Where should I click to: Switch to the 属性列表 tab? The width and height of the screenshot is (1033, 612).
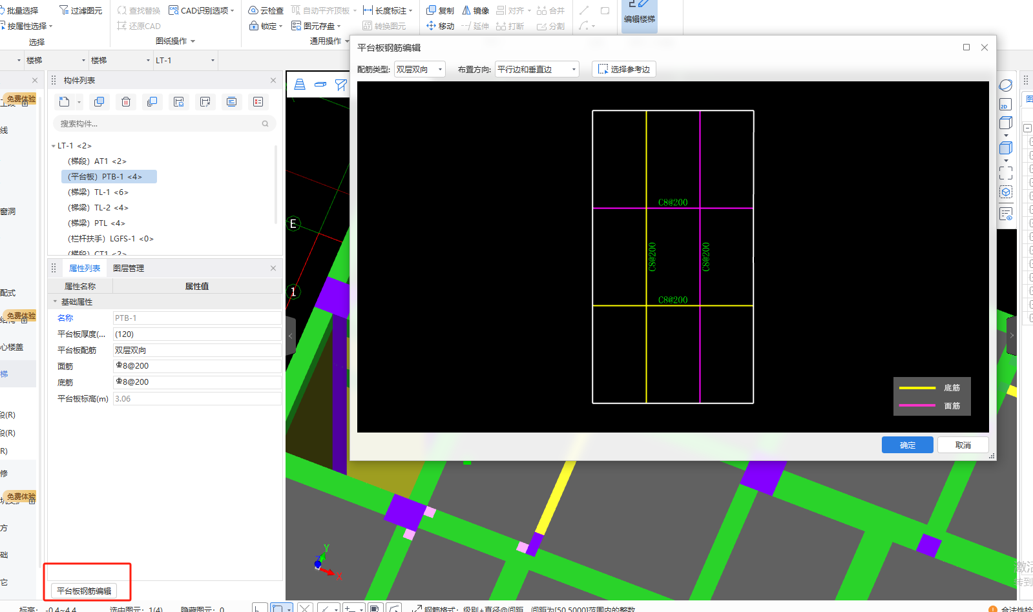pos(85,268)
